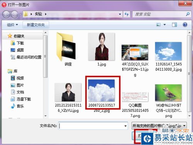Select the 2012121615311 6_XZzYU.jpg portrait thumbnail
The width and height of the screenshot is (193, 145).
68,92
